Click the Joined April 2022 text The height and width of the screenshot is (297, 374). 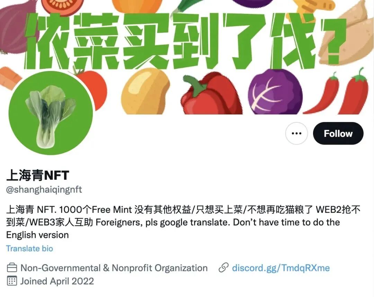(x=57, y=281)
